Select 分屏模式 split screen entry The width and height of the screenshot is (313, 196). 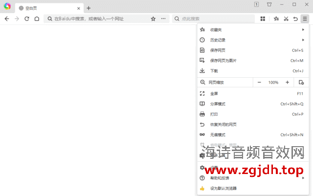pyautogui.click(x=253, y=104)
